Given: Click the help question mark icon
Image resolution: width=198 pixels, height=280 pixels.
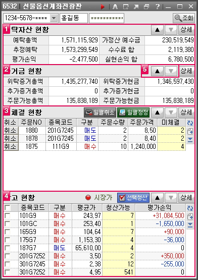Looking at the screenshot, I should click(158, 7).
